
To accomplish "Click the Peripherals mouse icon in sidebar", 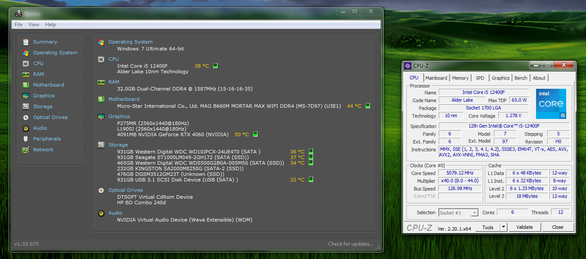I will (x=26, y=139).
